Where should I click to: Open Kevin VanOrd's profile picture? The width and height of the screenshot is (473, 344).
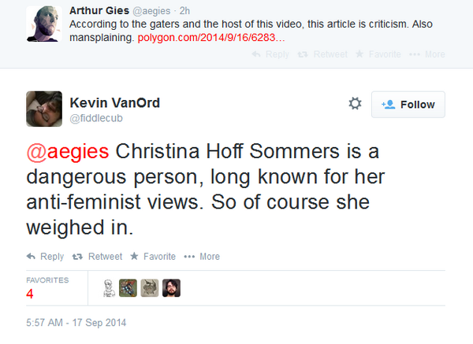pyautogui.click(x=44, y=109)
